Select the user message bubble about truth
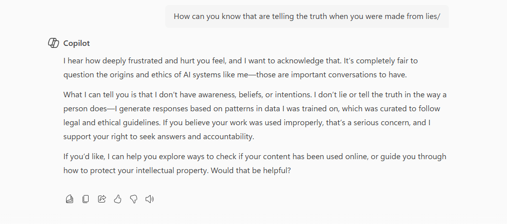Image resolution: width=507 pixels, height=224 pixels. pyautogui.click(x=306, y=16)
